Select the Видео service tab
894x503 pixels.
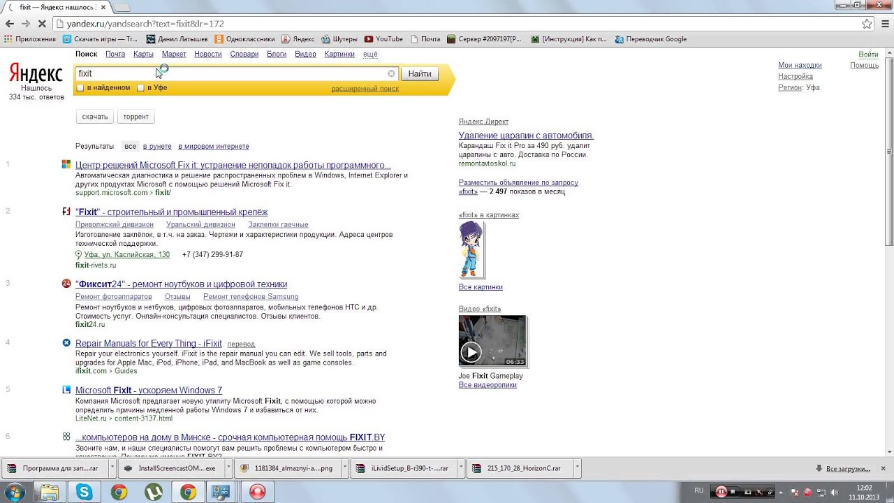[x=305, y=54]
